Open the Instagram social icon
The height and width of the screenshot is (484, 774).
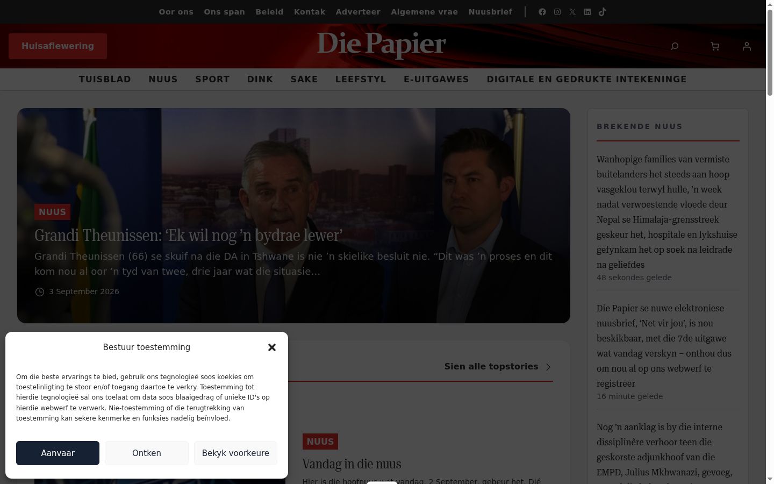[557, 12]
